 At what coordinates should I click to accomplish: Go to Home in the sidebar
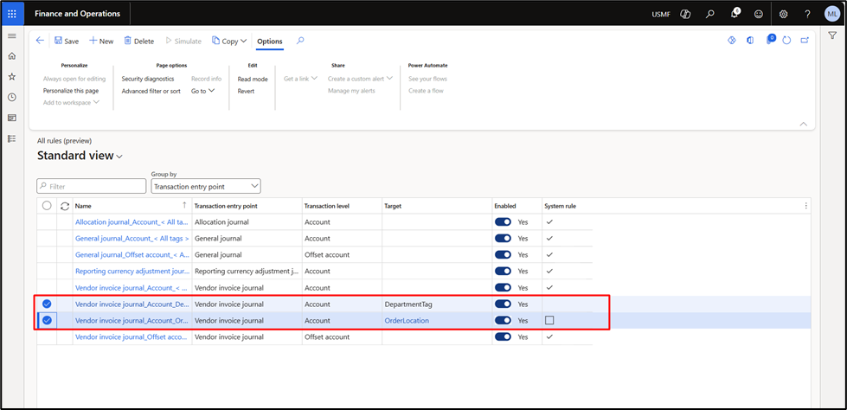point(12,56)
